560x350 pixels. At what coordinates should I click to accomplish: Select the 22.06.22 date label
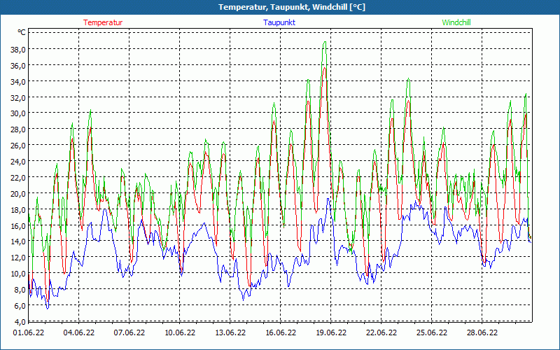click(381, 332)
